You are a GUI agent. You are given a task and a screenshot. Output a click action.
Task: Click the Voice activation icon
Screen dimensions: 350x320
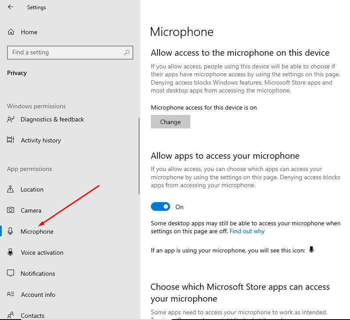click(11, 252)
